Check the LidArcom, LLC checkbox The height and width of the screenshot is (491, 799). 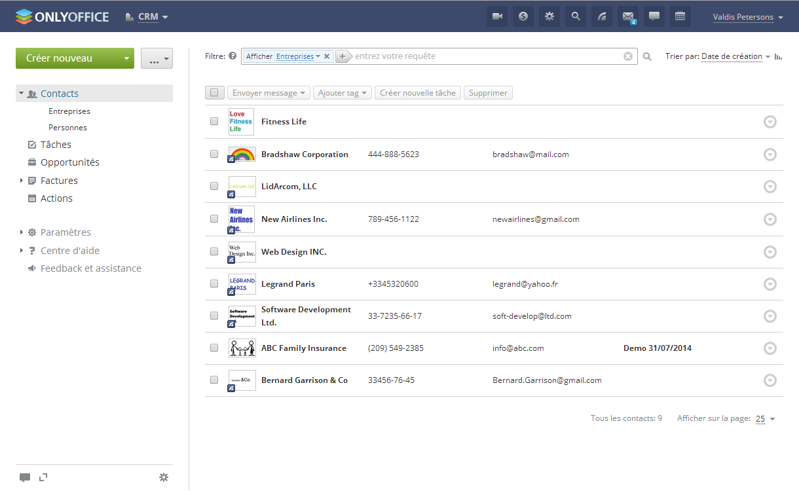[x=214, y=186]
